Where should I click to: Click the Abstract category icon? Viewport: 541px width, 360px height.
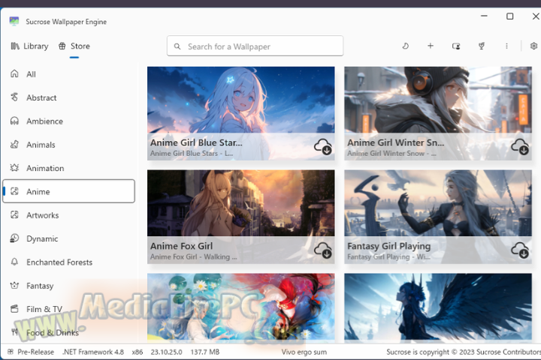(14, 97)
